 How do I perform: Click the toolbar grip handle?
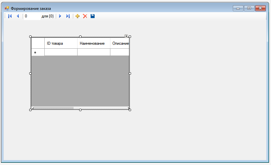tap(5, 16)
